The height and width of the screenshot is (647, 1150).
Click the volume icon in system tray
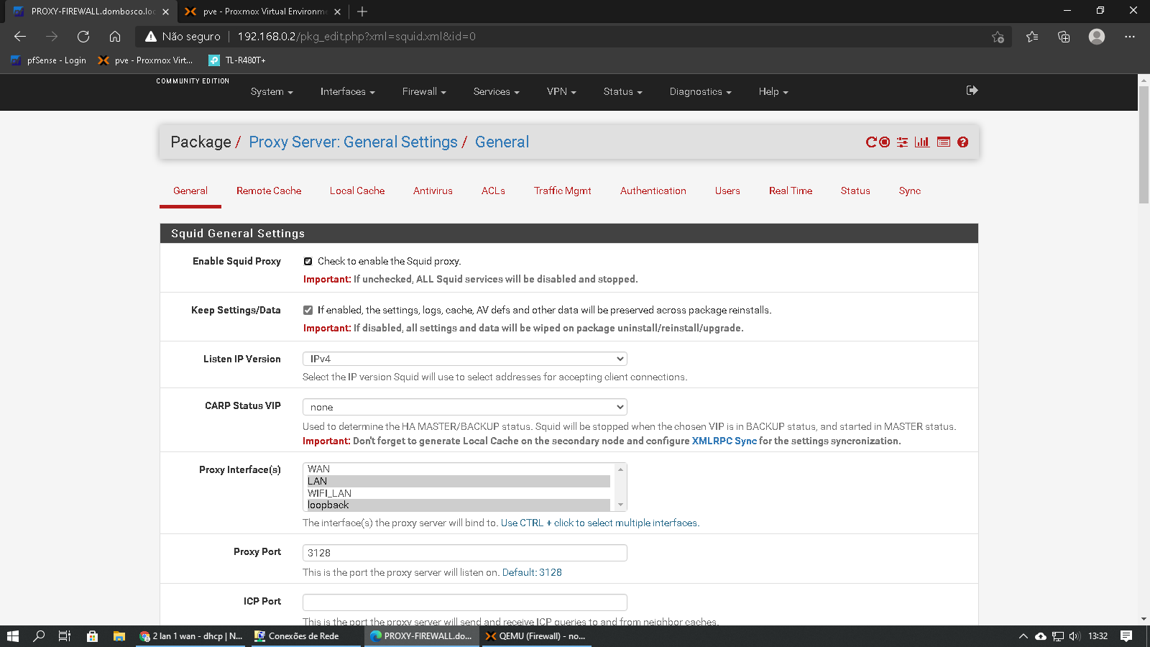1075,636
